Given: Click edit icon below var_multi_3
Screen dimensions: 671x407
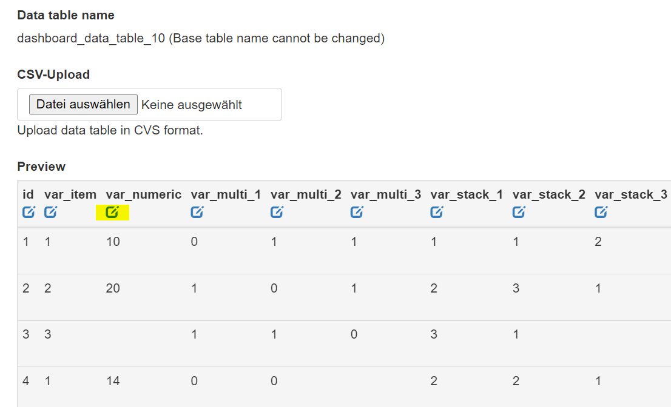Looking at the screenshot, I should point(357,212).
